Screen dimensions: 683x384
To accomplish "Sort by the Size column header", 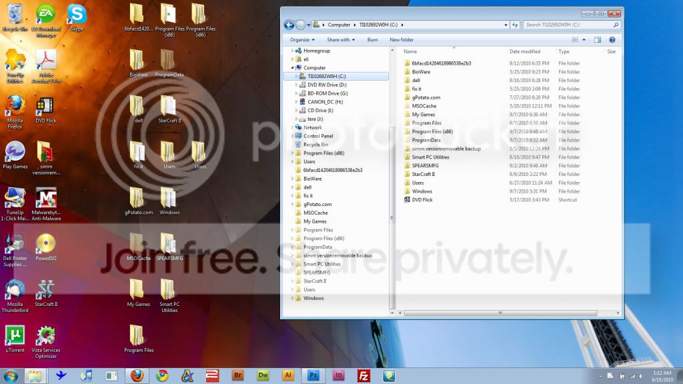I will pyautogui.click(x=612, y=51).
